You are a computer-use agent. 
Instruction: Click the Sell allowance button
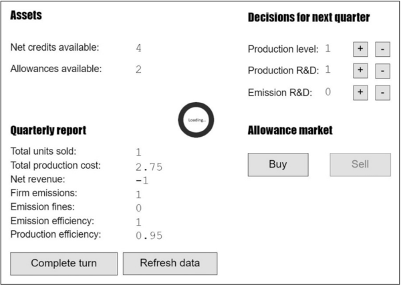(x=360, y=164)
